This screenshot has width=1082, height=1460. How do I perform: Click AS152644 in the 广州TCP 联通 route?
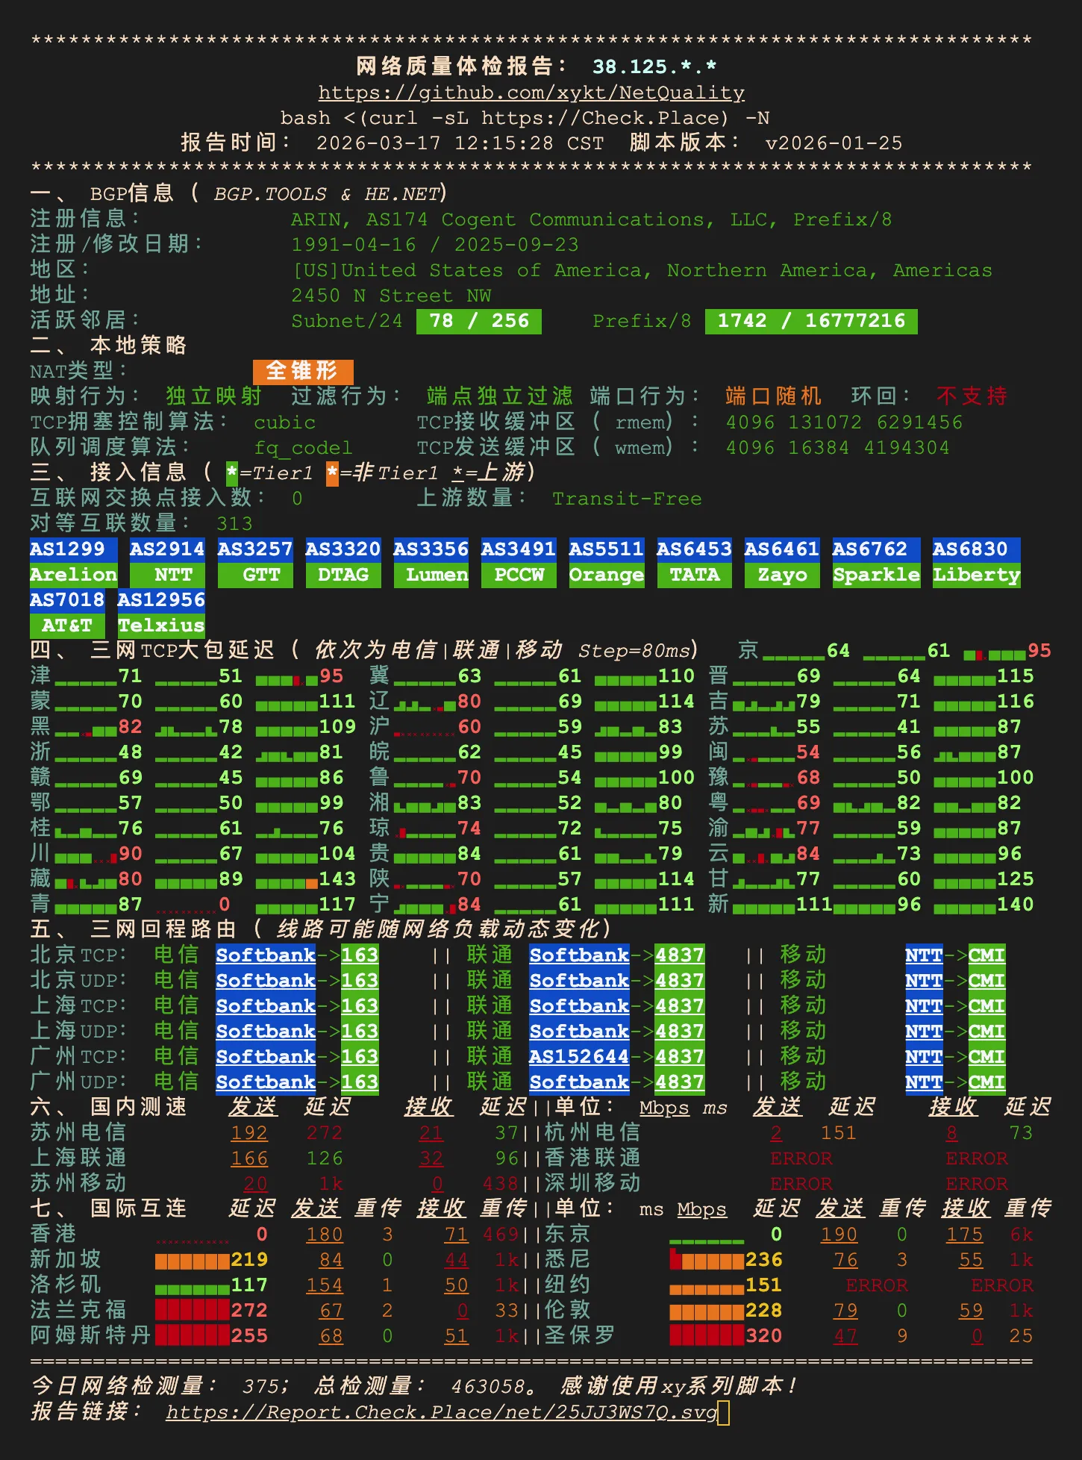[579, 1057]
